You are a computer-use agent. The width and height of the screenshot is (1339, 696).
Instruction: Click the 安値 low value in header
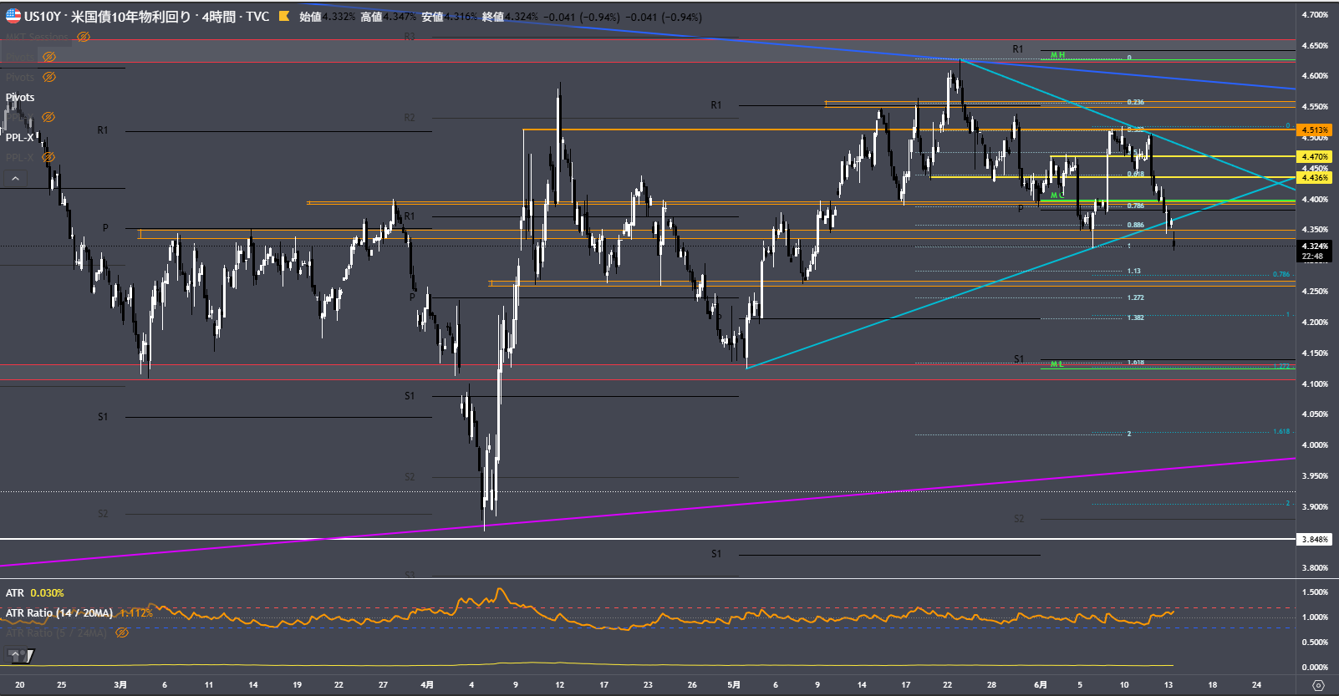461,17
